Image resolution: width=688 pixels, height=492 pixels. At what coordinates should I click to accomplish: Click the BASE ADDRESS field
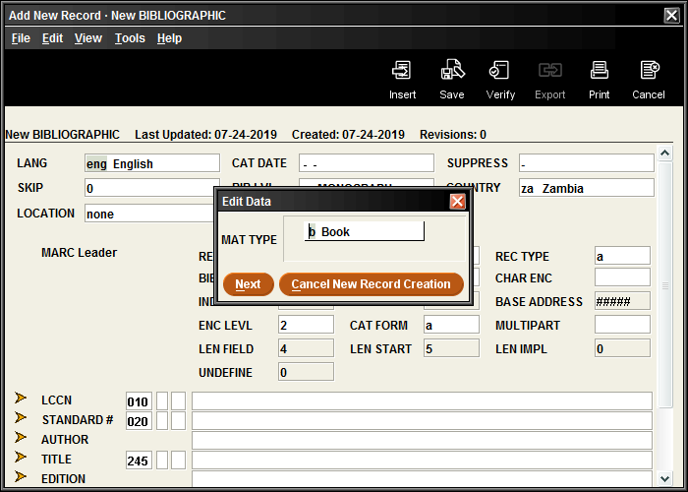coord(622,301)
